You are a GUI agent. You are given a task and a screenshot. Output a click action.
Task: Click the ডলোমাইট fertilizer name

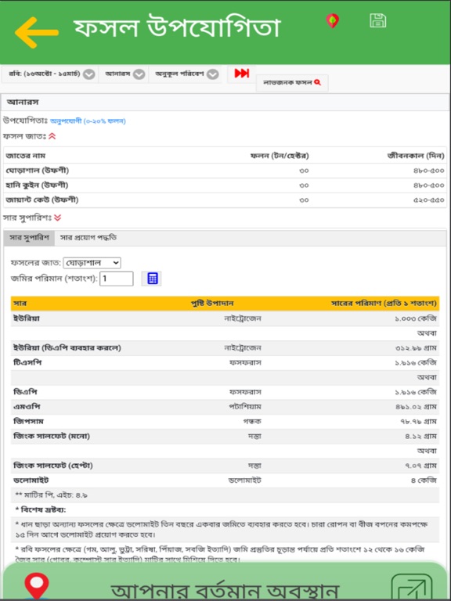tap(31, 480)
